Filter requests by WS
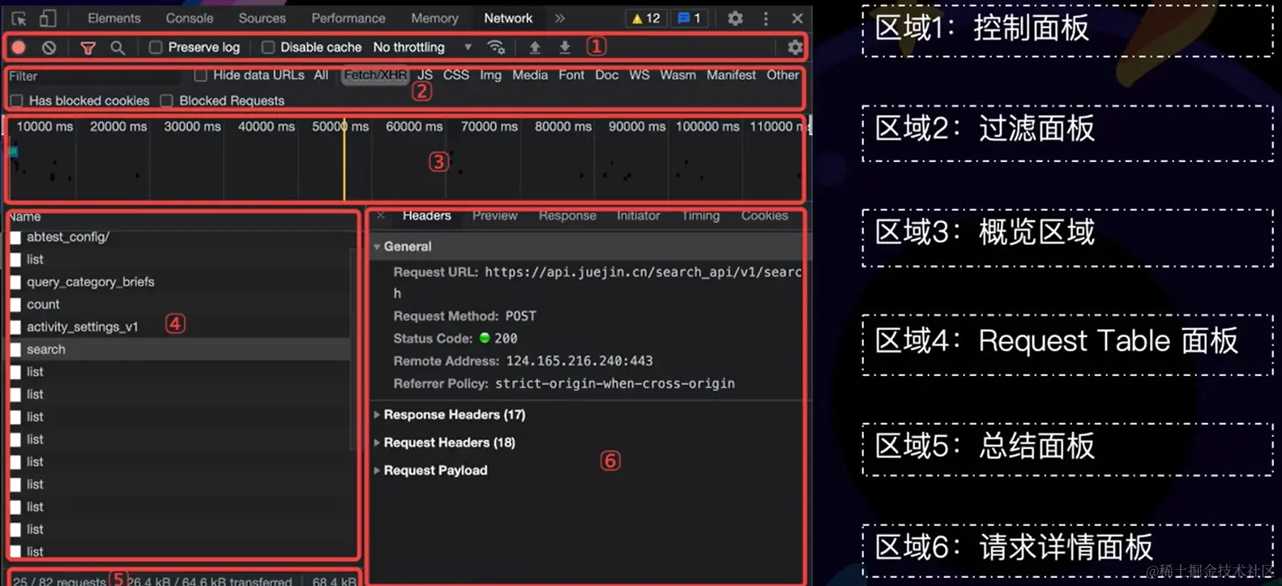Viewport: 1282px width, 586px height. point(639,75)
